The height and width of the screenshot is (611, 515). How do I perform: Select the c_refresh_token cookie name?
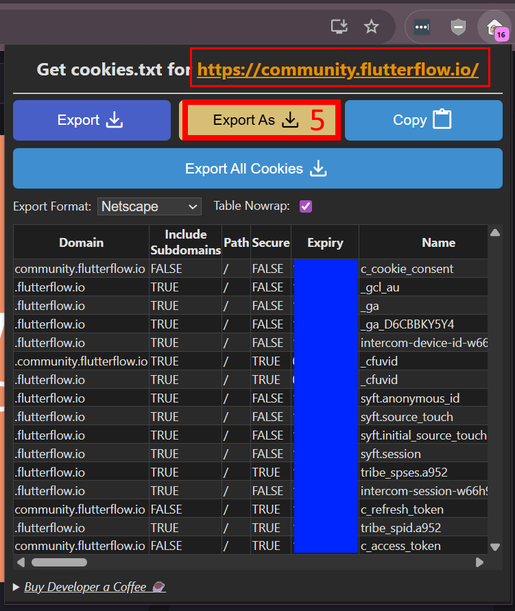click(402, 510)
